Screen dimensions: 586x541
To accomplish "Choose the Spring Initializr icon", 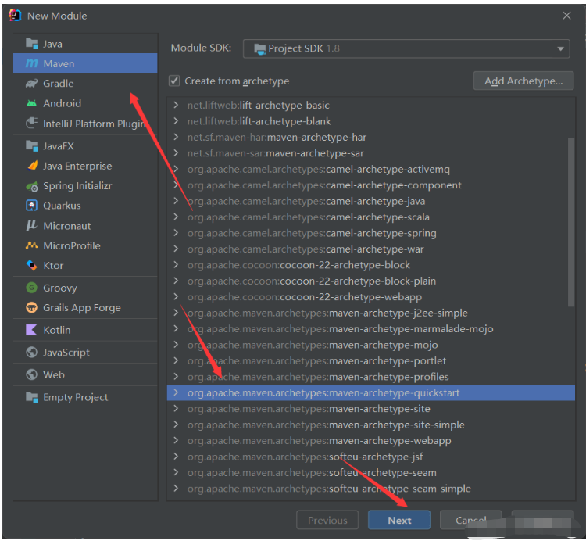I will pos(32,186).
